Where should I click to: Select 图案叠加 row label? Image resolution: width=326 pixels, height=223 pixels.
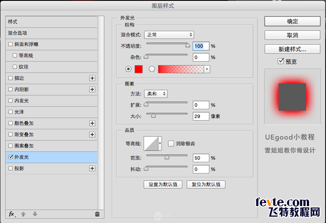pyautogui.click(x=24, y=146)
